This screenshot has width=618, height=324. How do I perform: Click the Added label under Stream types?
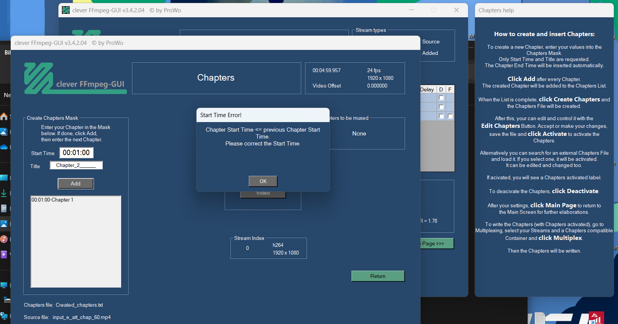(x=430, y=53)
